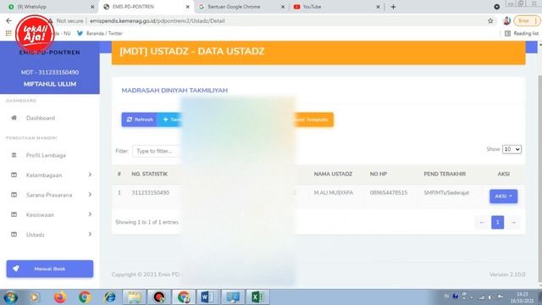Open the Reading list
The width and height of the screenshot is (542, 305).
pyautogui.click(x=522, y=33)
